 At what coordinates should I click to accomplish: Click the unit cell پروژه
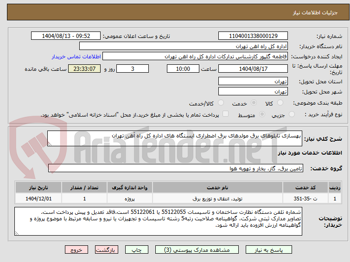(x=130, y=199)
